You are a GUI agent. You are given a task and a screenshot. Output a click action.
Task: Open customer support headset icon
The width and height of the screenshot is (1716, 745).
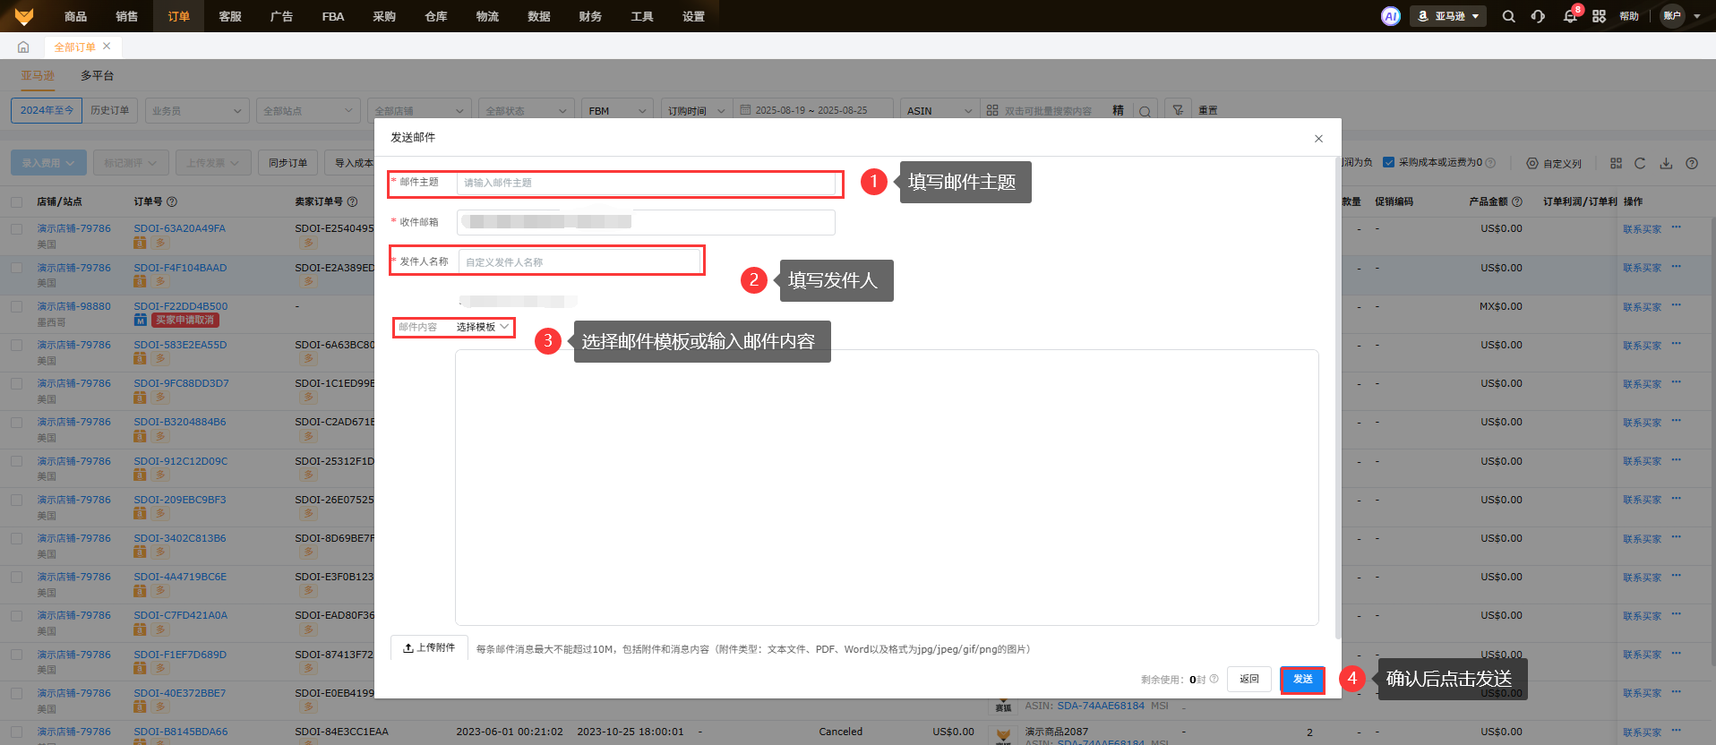1538,16
